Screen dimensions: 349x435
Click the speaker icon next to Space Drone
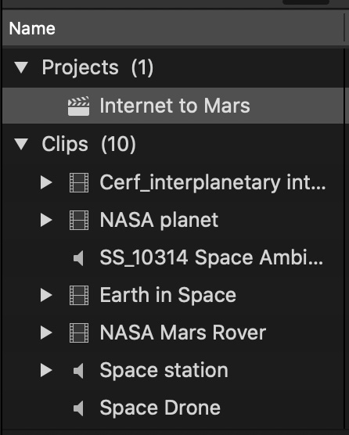point(78,408)
